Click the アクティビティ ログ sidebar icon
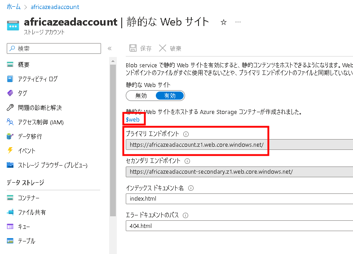 (x=10, y=79)
